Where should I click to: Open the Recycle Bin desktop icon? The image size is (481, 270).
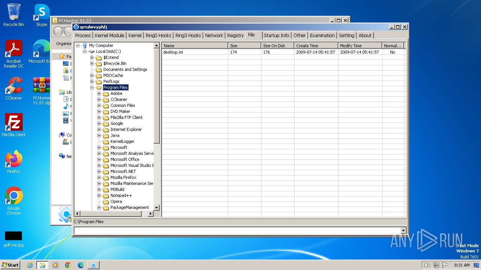[x=14, y=15]
